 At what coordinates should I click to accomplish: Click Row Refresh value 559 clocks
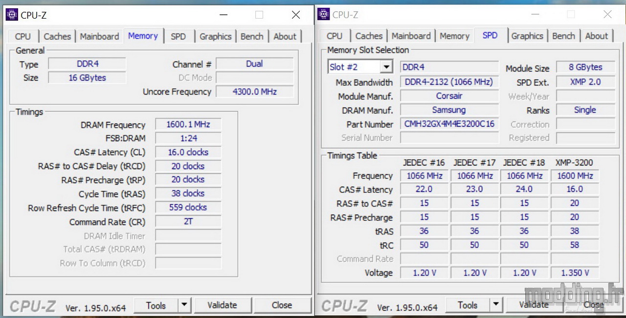coord(188,207)
